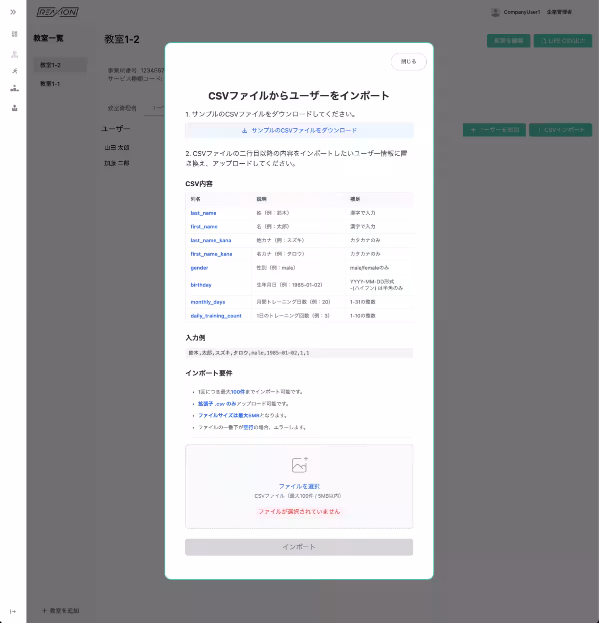Click the logout arrow icon at sidebar bottom
Image resolution: width=599 pixels, height=623 pixels.
pos(13,612)
